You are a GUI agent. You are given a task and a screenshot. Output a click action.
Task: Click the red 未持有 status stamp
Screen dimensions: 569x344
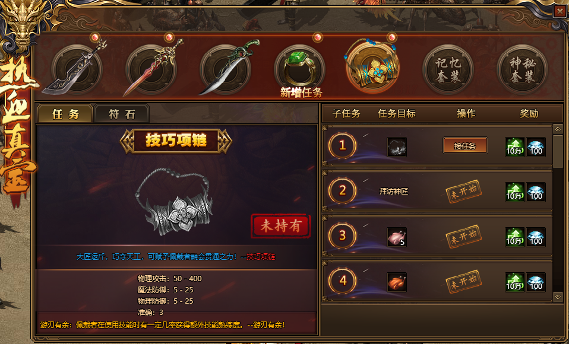tap(281, 226)
